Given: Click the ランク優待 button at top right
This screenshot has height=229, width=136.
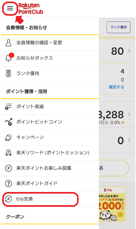Looking at the screenshot, I should point(118,27).
